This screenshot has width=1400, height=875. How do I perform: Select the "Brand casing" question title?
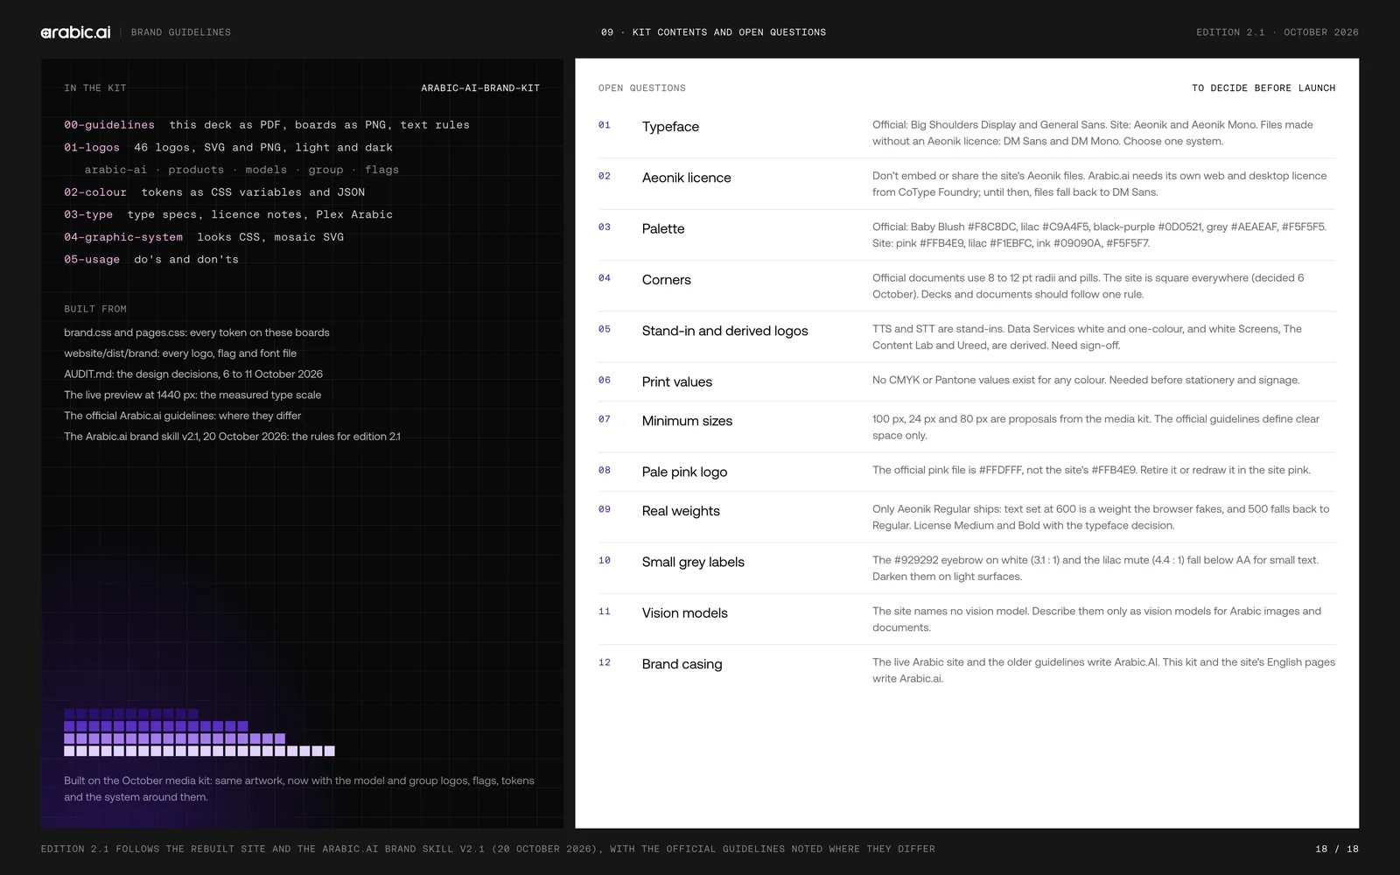coord(682,664)
